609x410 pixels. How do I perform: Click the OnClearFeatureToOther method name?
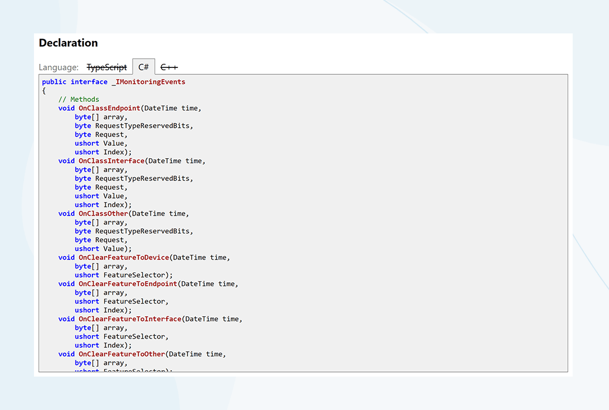pos(122,354)
